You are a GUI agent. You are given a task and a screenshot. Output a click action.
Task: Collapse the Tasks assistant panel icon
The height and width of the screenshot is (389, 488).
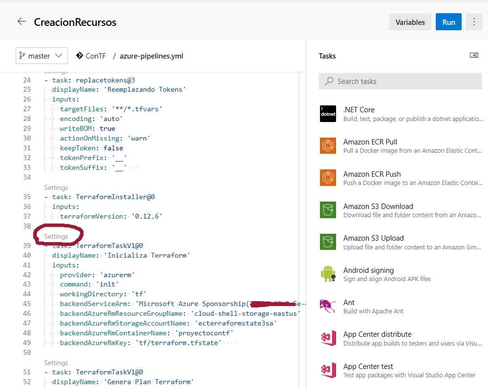(x=474, y=55)
